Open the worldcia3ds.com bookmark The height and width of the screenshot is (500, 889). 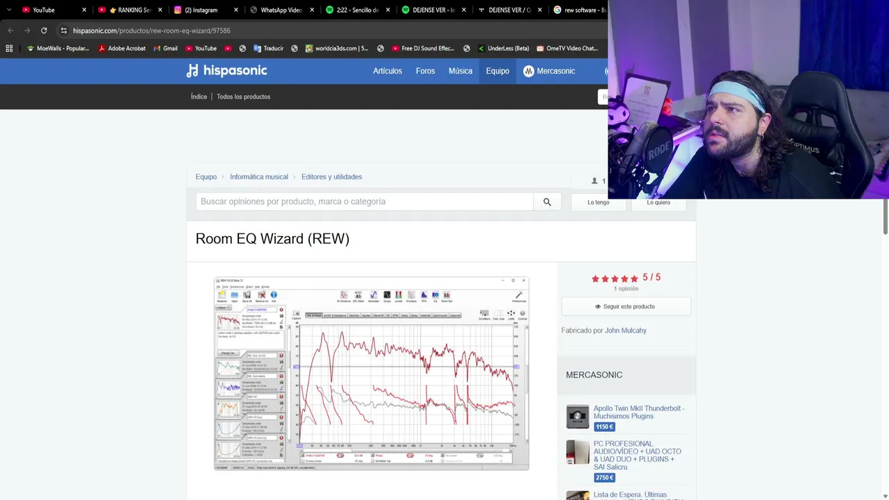click(x=336, y=49)
